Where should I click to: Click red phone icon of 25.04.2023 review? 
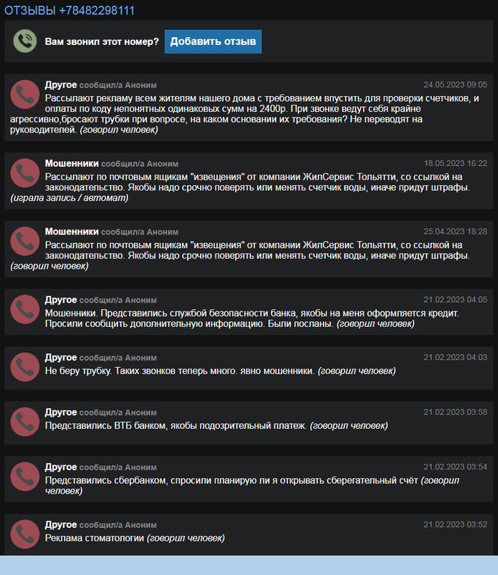tap(25, 242)
